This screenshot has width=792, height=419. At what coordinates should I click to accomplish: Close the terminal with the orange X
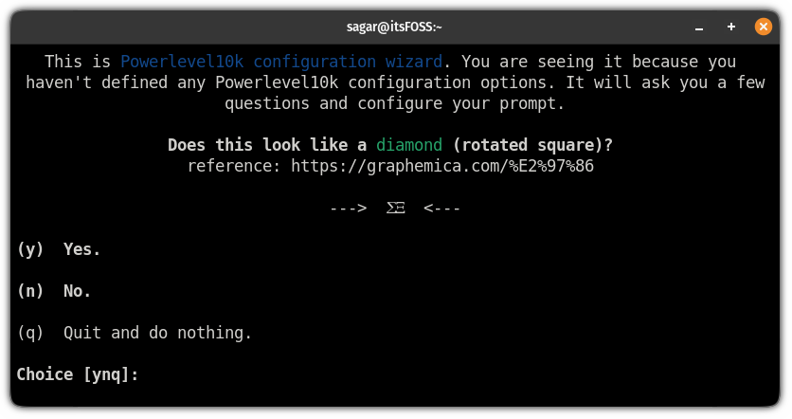click(764, 27)
